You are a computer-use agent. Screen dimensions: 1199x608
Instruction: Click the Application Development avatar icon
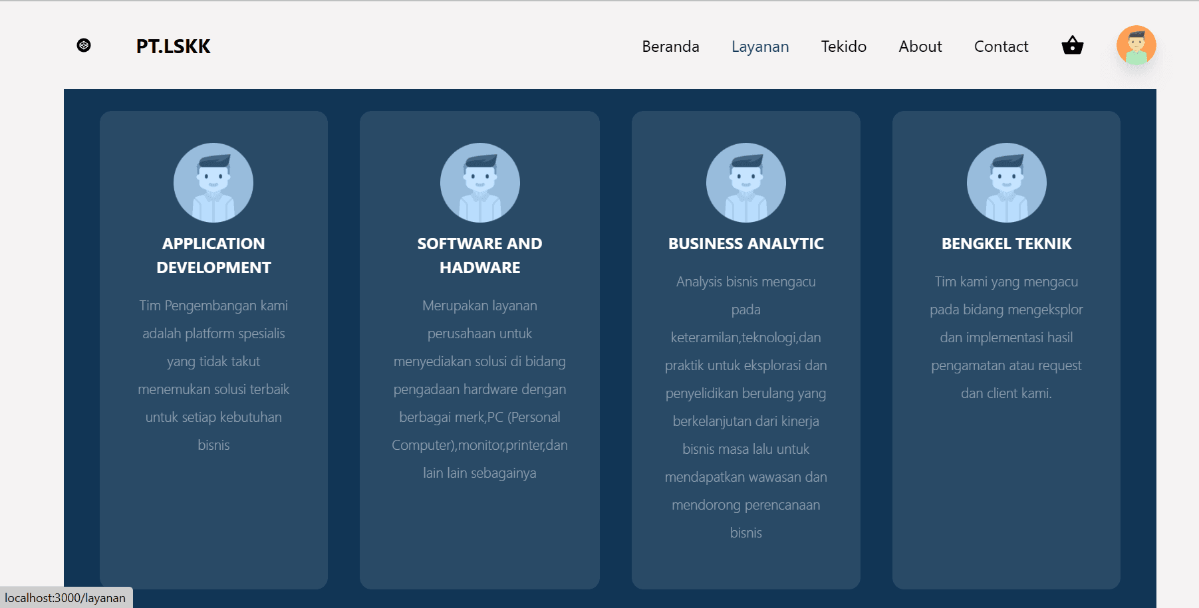point(213,183)
